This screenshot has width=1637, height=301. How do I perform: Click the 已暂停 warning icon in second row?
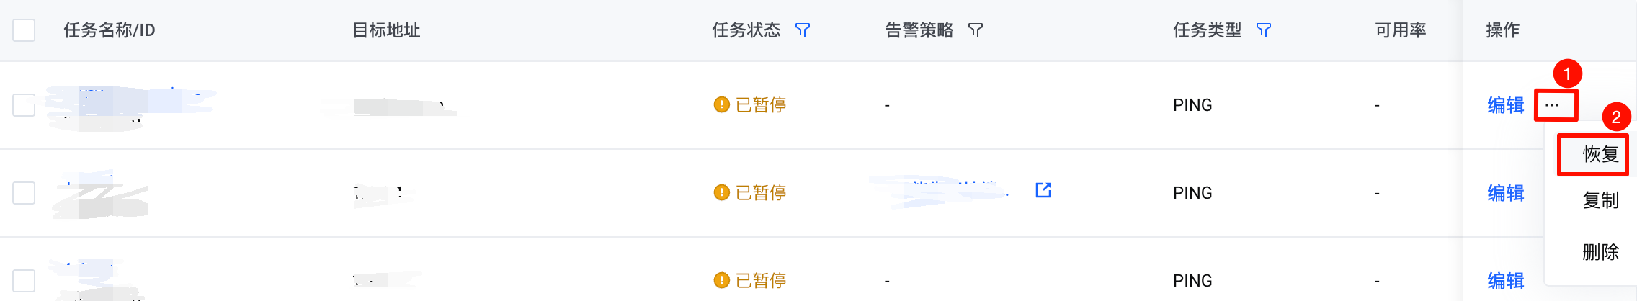tap(721, 193)
